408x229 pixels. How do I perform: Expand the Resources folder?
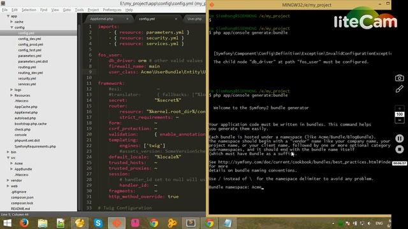click(x=11, y=95)
